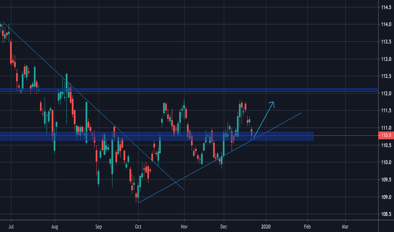The width and height of the screenshot is (394, 232).
Task: Click the Sep label on time axis
Action: pos(98,227)
